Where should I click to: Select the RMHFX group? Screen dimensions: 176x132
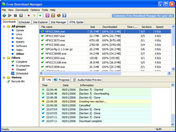point(20,42)
